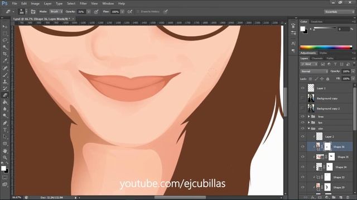Select the Pen tool
This screenshot has width=357, height=200.
click(x=5, y=123)
